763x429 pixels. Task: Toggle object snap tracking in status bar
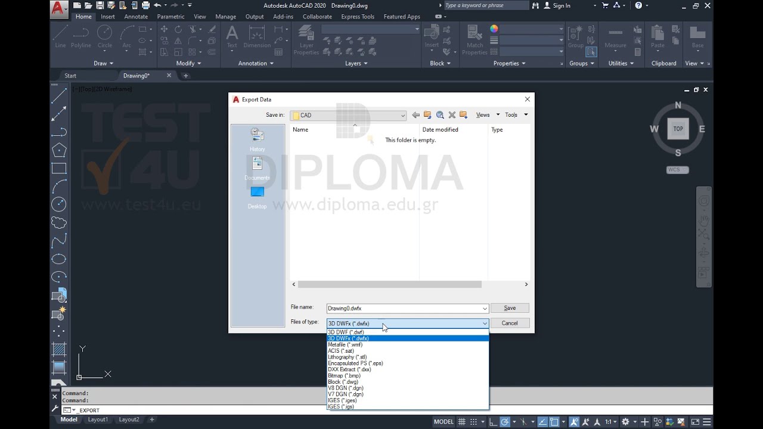[x=543, y=422]
